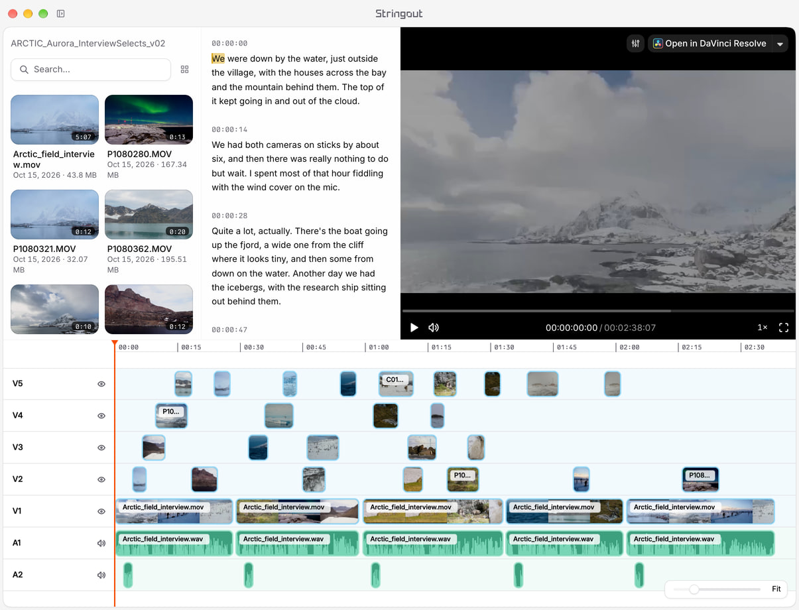The image size is (799, 610).
Task: Jump to transcript timestamp 00:00:28
Action: (x=229, y=215)
